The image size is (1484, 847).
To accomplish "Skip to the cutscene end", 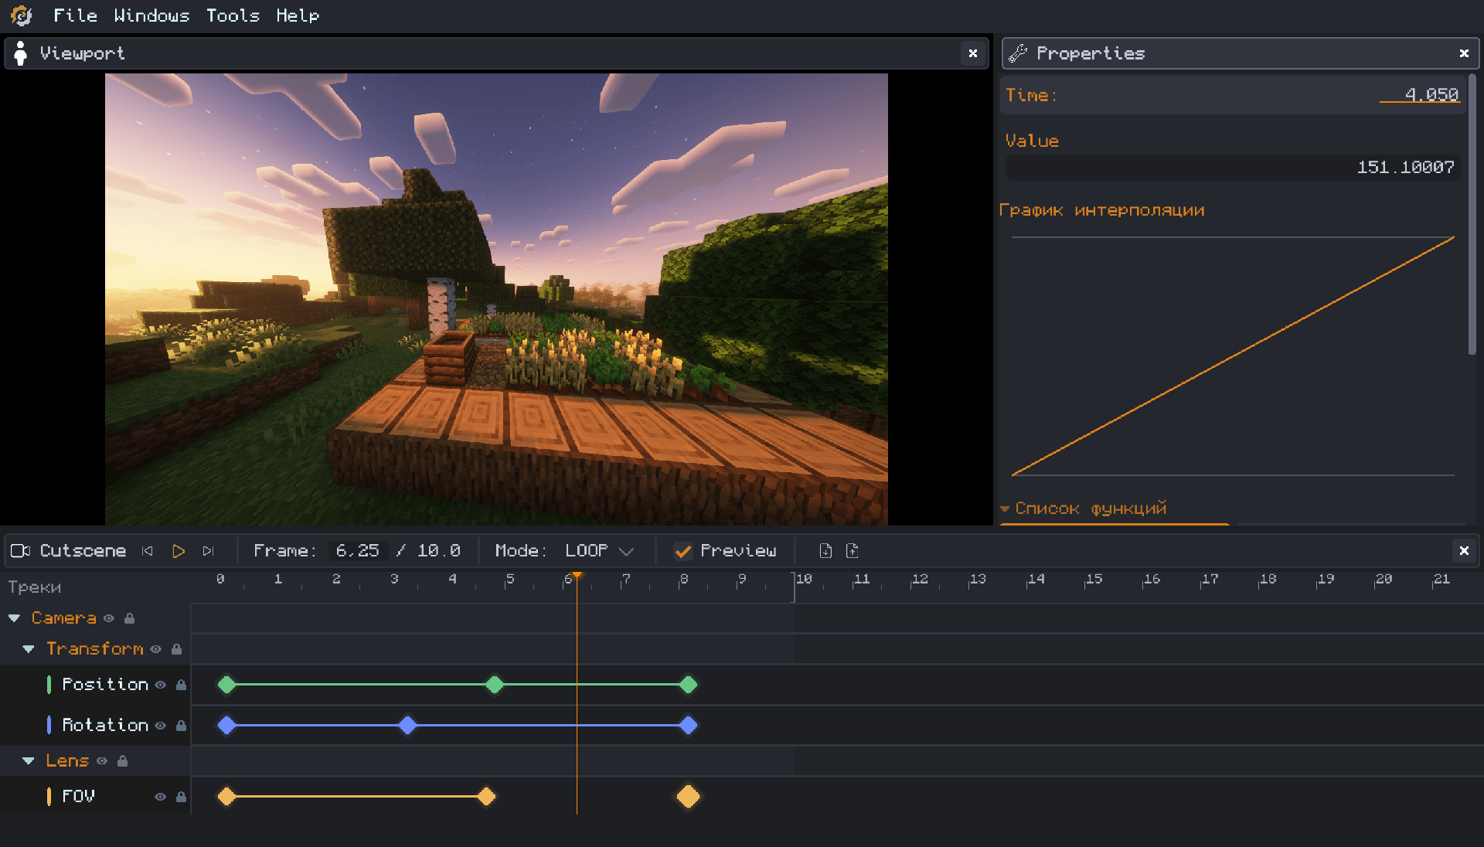I will pos(208,550).
